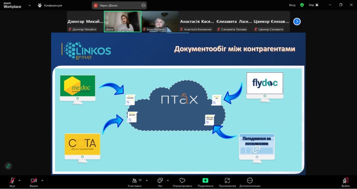This screenshot has height=189, width=357.
Task: Open the Чат panel
Action: pos(160,182)
